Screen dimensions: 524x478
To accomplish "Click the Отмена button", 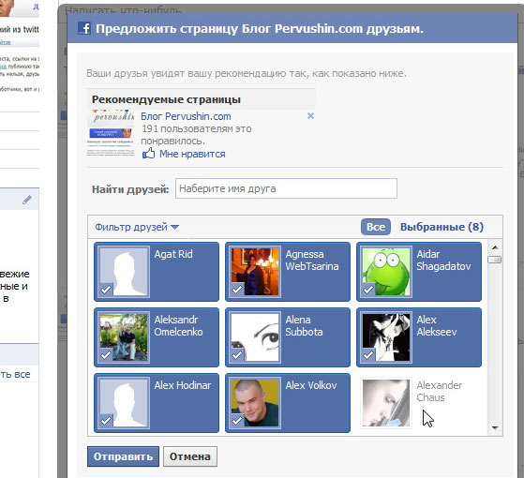I will 190,456.
